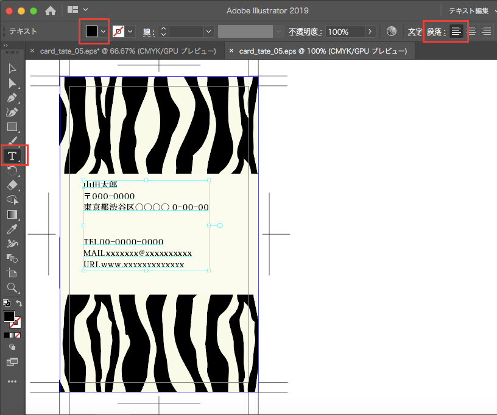
Task: Select the Pen tool
Action: click(x=12, y=98)
